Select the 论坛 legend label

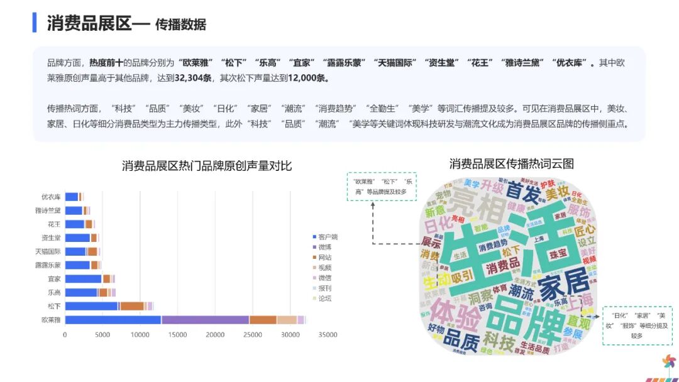[x=325, y=298]
